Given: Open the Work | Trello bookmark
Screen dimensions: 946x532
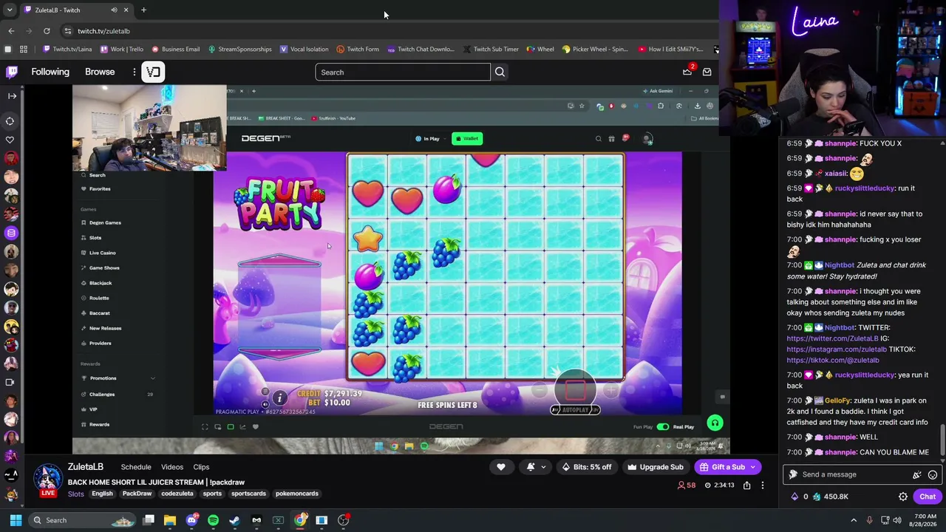Looking at the screenshot, I should coord(121,50).
